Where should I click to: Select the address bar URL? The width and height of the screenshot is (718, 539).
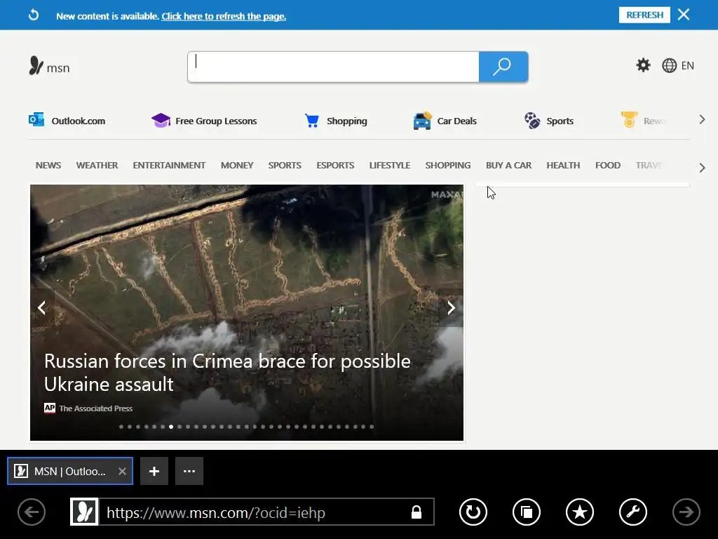(216, 512)
